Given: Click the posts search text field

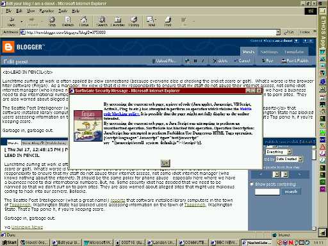Looking at the screenshot, I should click(x=267, y=192).
